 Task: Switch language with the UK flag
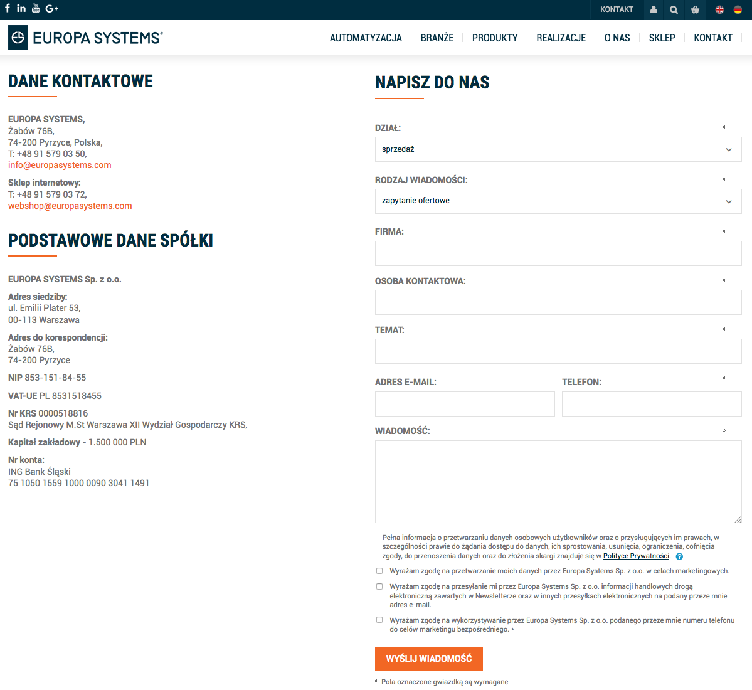(719, 9)
